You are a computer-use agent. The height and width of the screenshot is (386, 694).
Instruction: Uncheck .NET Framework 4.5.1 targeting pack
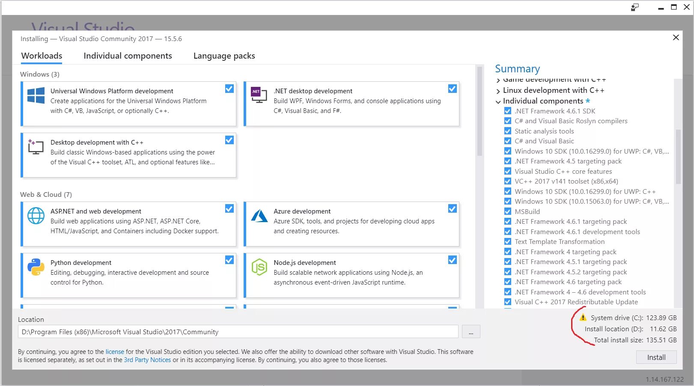(x=508, y=261)
